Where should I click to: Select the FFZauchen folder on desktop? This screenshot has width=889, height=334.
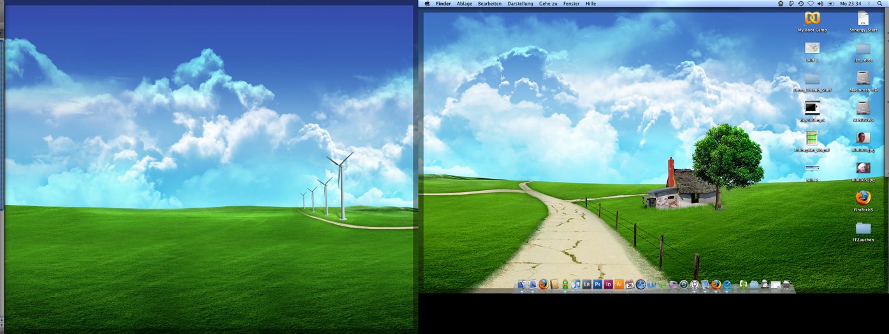pos(863,228)
